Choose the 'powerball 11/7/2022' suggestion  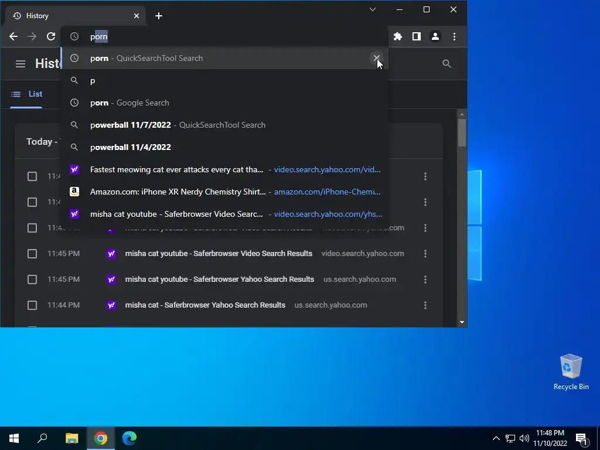tap(224, 125)
